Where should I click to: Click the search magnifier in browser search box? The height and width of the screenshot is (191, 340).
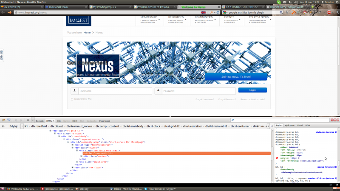point(281,13)
